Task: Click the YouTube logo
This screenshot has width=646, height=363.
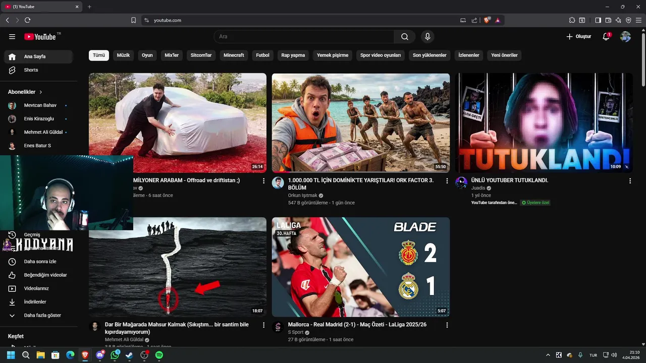Action: [40, 37]
